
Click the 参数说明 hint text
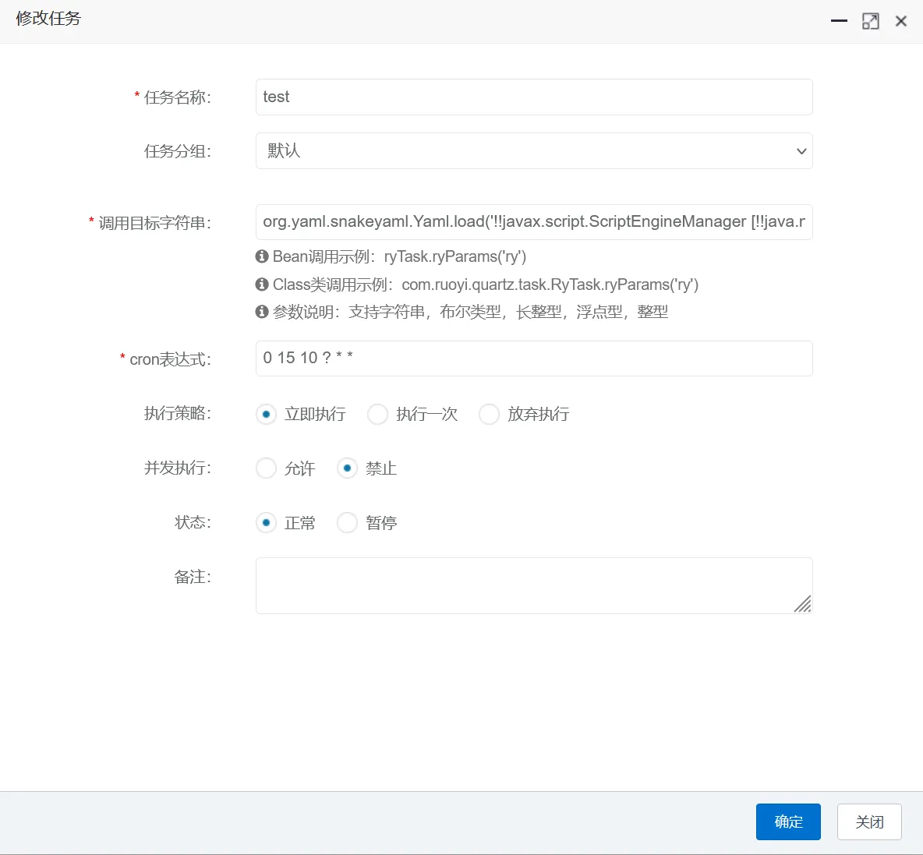[470, 312]
